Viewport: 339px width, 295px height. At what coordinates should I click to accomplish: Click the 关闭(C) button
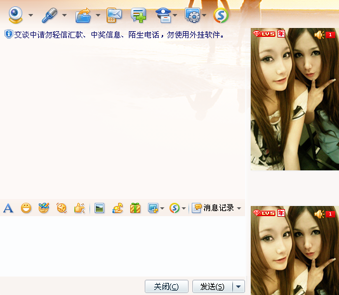click(166, 286)
